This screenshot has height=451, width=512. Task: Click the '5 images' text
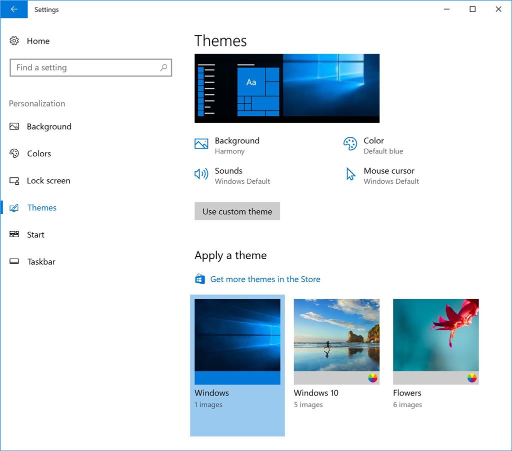tap(308, 405)
